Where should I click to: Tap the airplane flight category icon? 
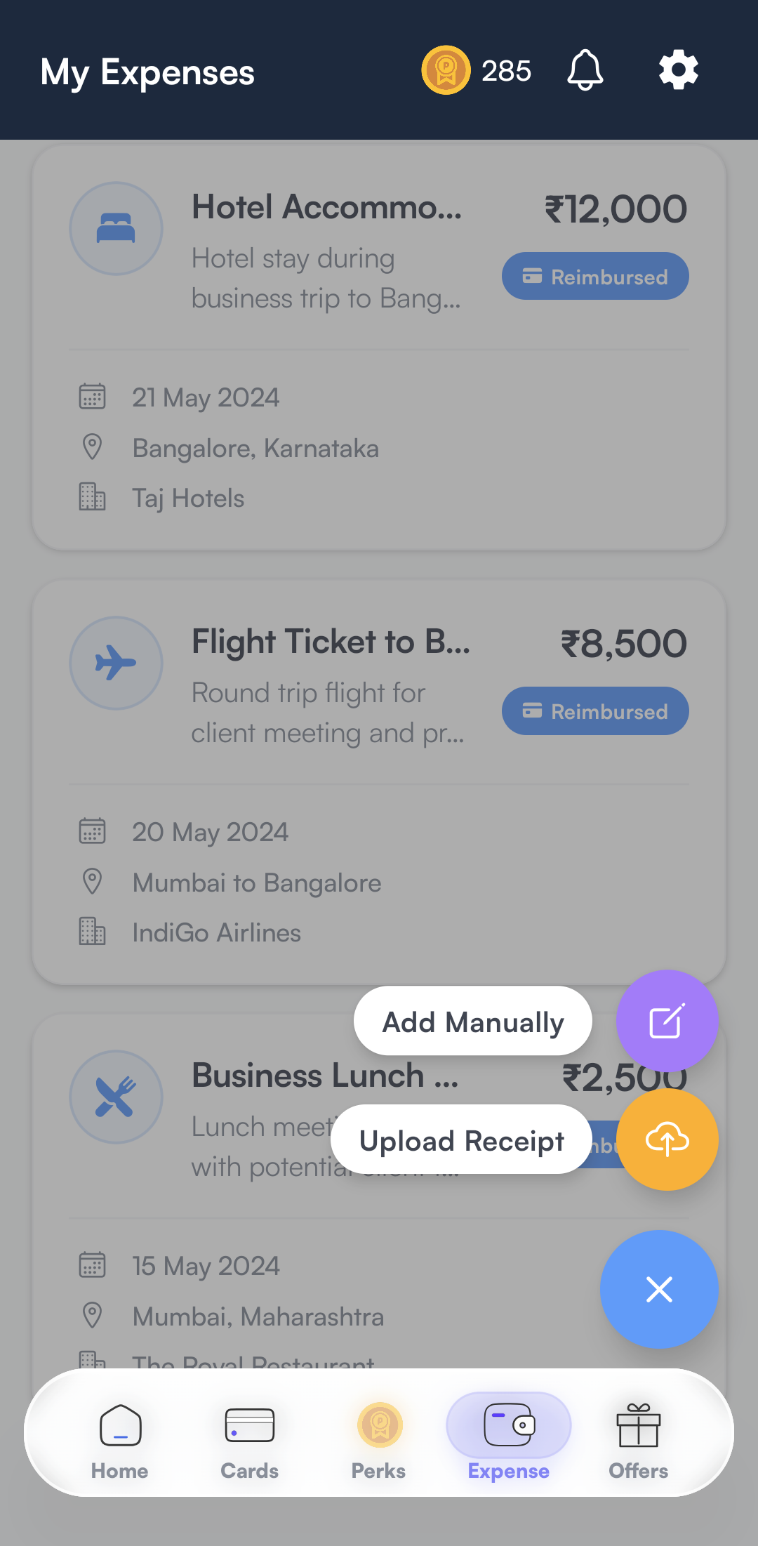(116, 663)
